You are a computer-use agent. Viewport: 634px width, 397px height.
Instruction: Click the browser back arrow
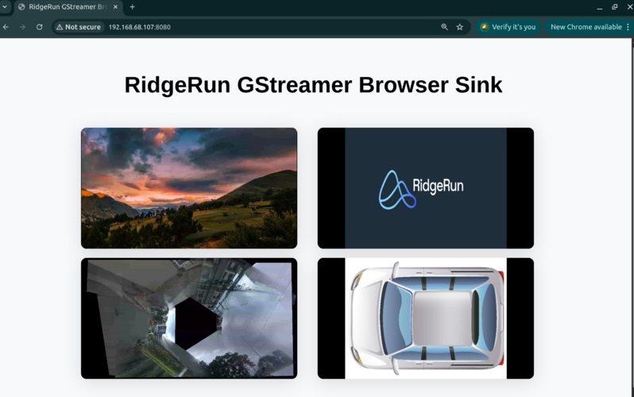[x=6, y=27]
